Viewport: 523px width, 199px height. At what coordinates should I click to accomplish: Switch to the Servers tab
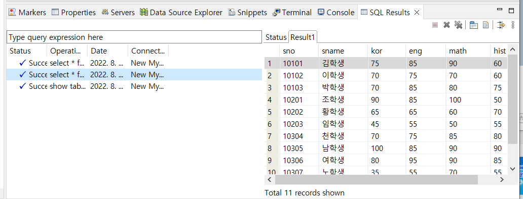pos(118,13)
